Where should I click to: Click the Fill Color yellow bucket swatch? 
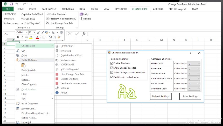(31, 37)
